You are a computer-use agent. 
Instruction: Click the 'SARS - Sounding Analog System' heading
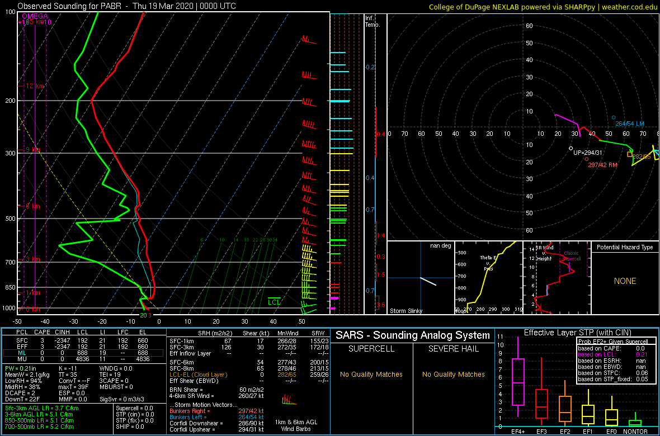click(413, 335)
